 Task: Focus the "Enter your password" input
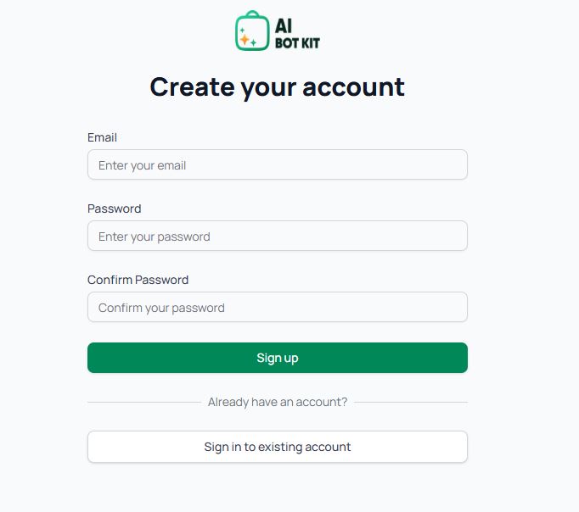click(x=278, y=236)
